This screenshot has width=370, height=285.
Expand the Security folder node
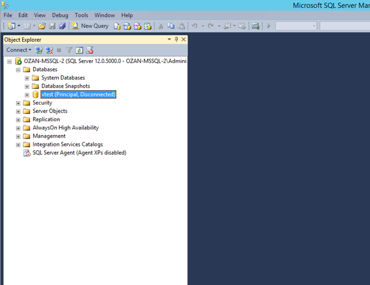click(x=18, y=103)
